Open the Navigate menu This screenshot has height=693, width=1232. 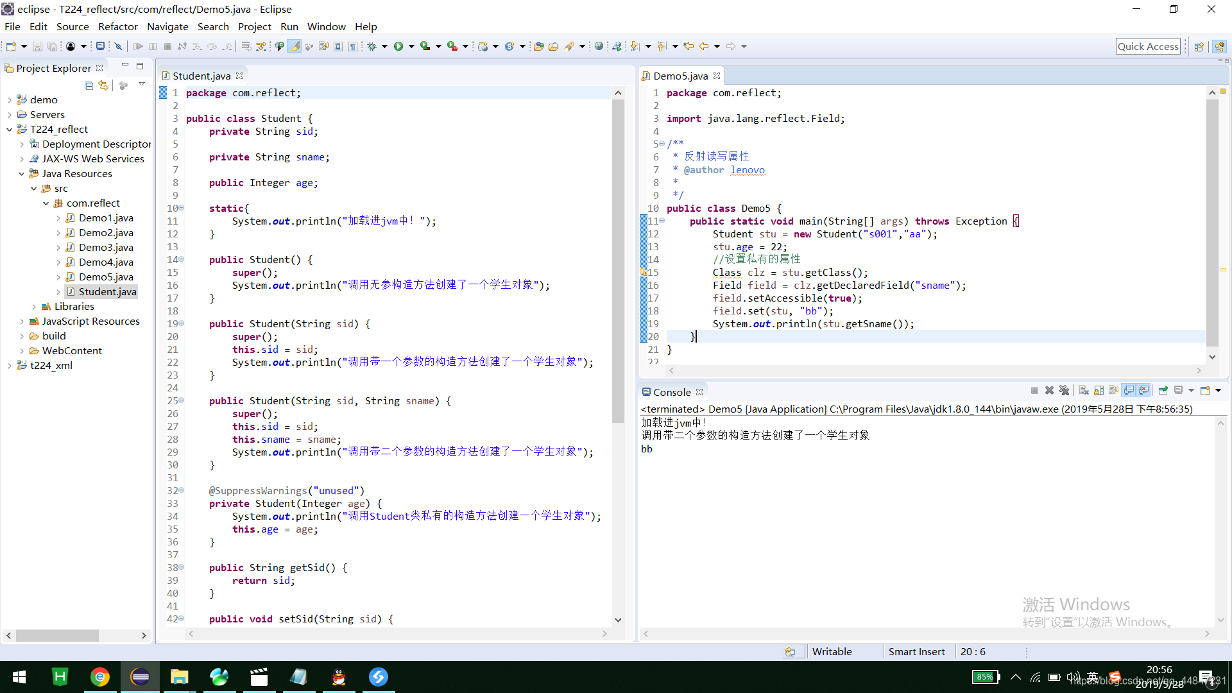pos(167,26)
